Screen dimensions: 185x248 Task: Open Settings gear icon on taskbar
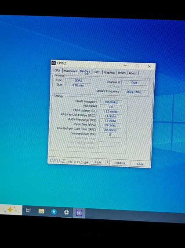click(x=66, y=212)
